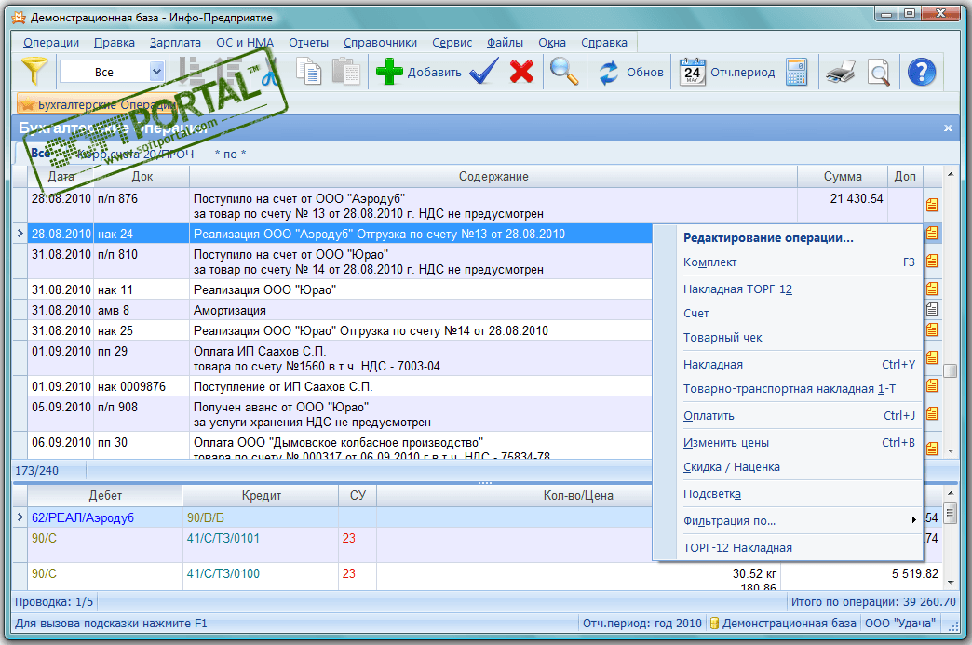Open the Зарплата menu
Viewport: 972px width, 645px height.
click(x=175, y=43)
